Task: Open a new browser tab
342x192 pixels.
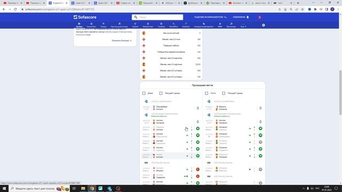Action: (298, 3)
